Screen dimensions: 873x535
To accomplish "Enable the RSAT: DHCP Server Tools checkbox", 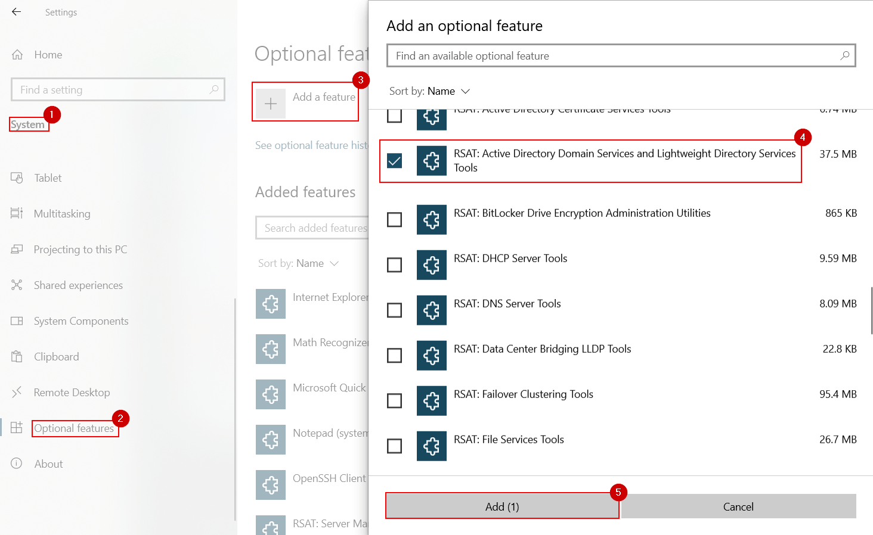I will [394, 265].
